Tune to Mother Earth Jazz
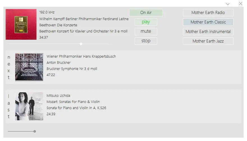 pyautogui.click(x=208, y=41)
